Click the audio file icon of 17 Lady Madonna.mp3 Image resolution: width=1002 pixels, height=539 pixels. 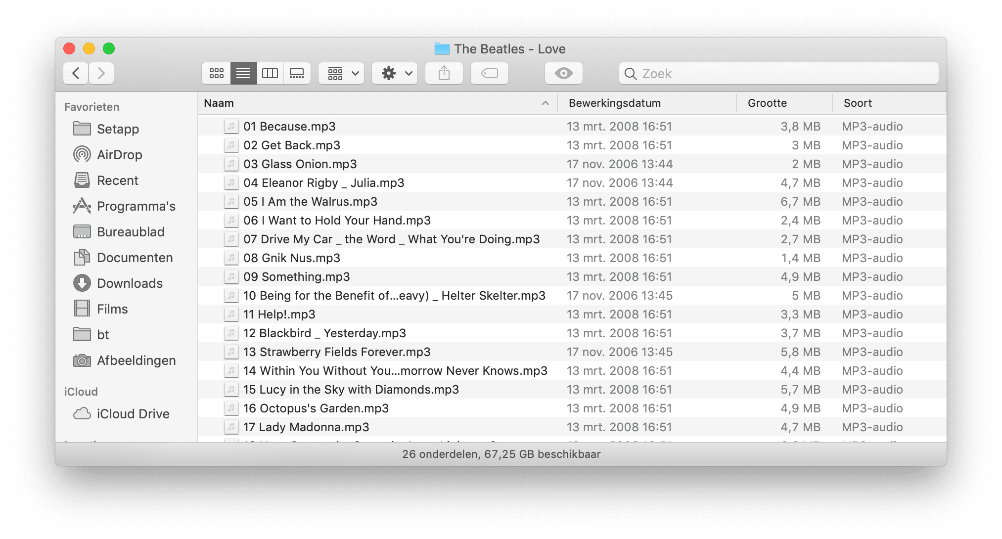coord(231,427)
